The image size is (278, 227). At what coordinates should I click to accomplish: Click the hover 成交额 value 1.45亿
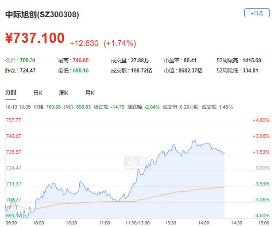226,107
